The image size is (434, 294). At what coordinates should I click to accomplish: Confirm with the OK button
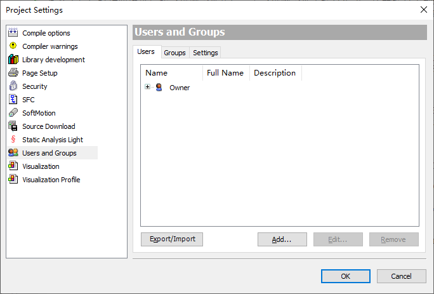pyautogui.click(x=345, y=276)
